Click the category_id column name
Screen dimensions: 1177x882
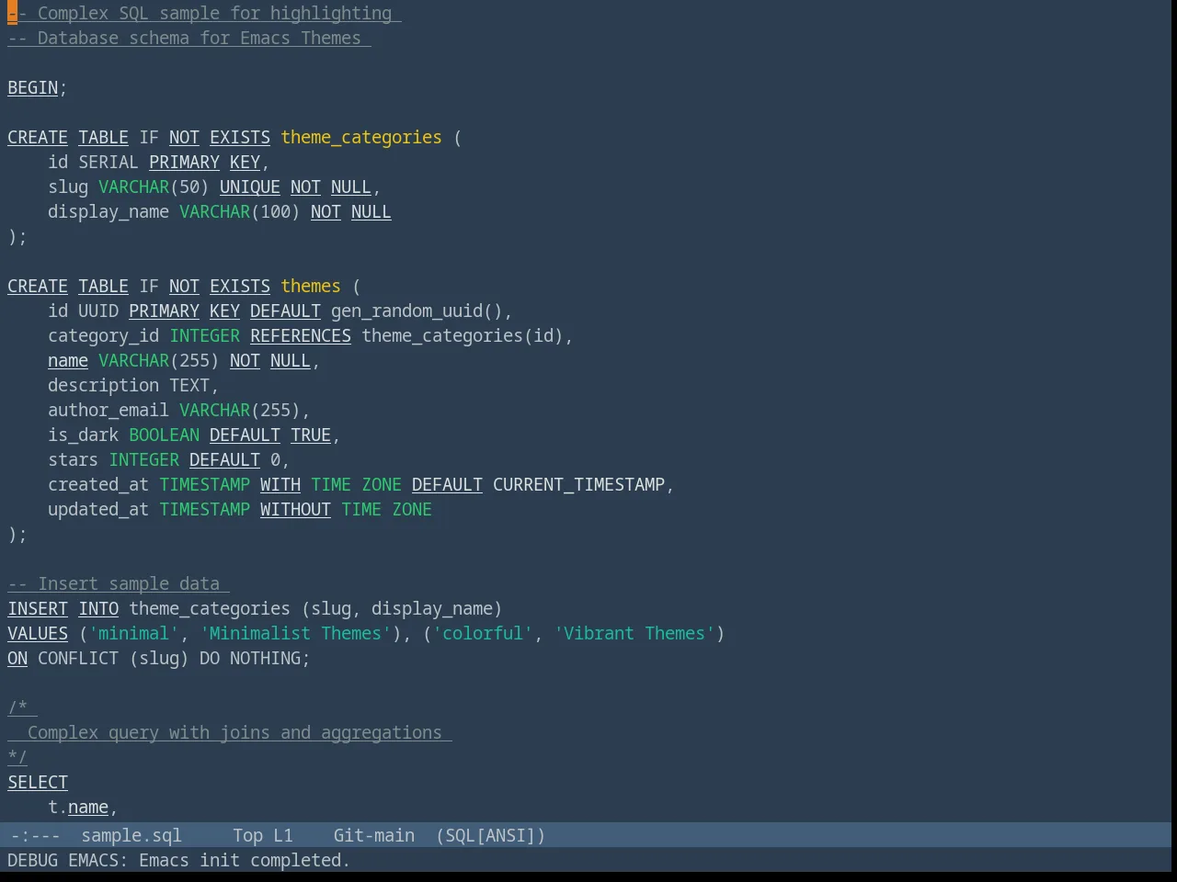coord(104,336)
